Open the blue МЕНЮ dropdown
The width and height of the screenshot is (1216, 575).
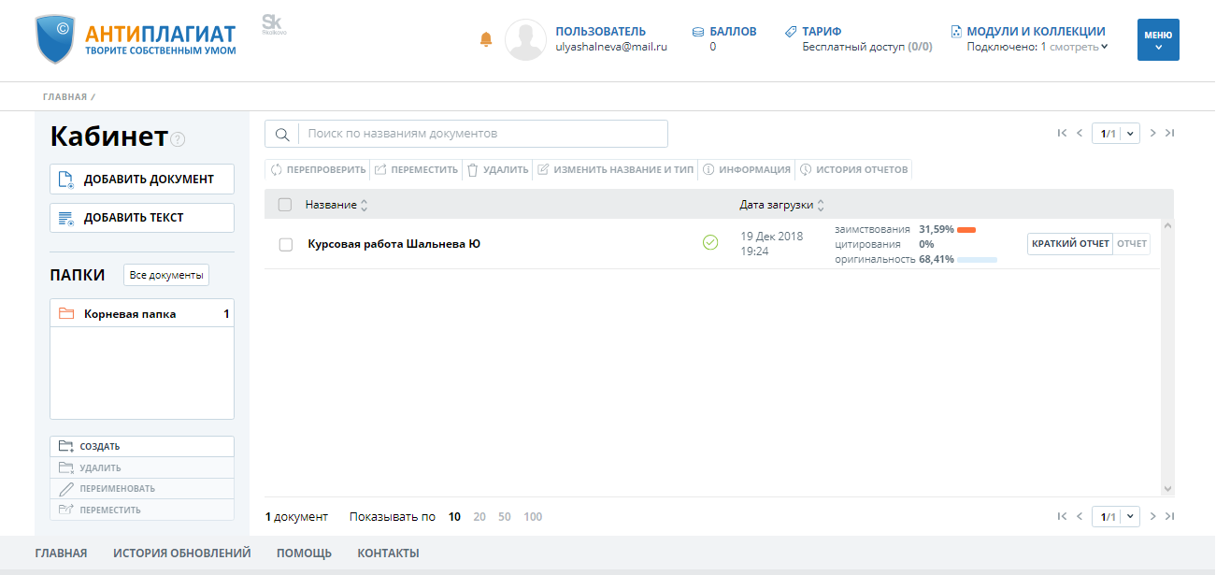point(1157,39)
